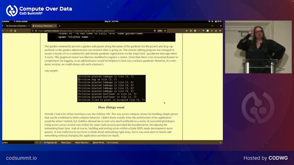294x165 pixels.
Task: Find previous match arrow in find bar
Action: tap(37, 143)
